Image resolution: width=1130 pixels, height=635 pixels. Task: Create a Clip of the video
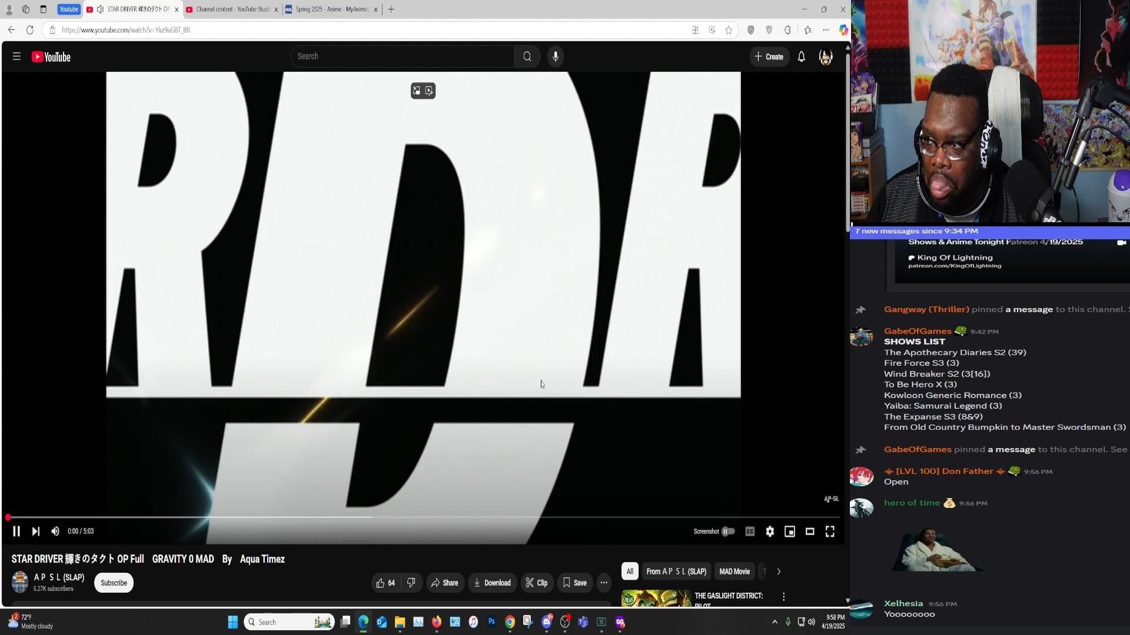[x=537, y=583]
